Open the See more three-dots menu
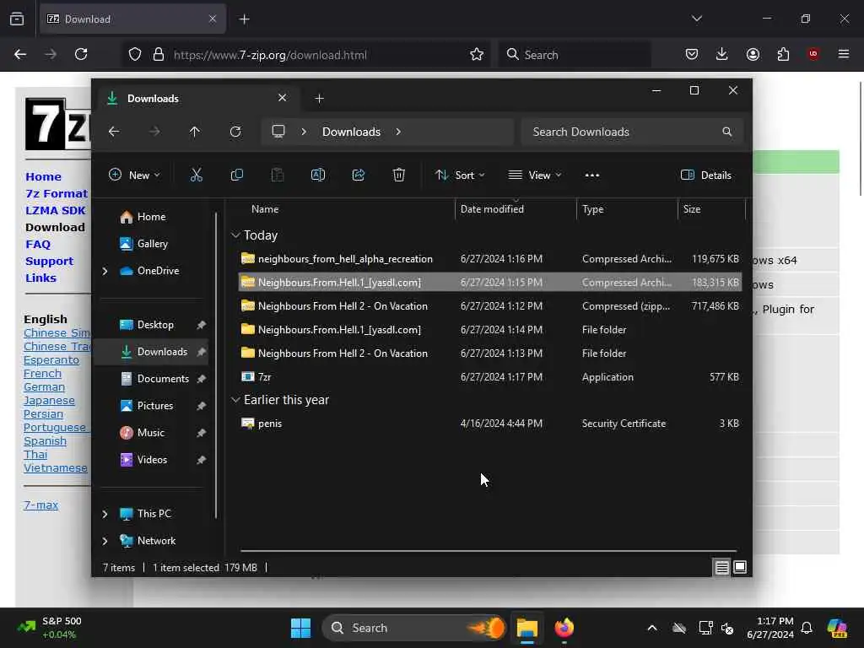Viewport: 864px width, 648px height. click(x=591, y=175)
